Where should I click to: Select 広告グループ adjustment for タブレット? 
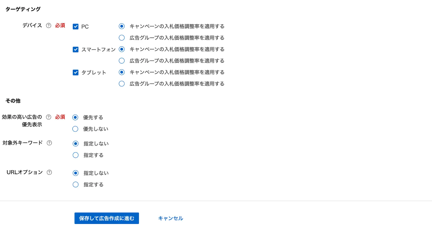tap(122, 84)
